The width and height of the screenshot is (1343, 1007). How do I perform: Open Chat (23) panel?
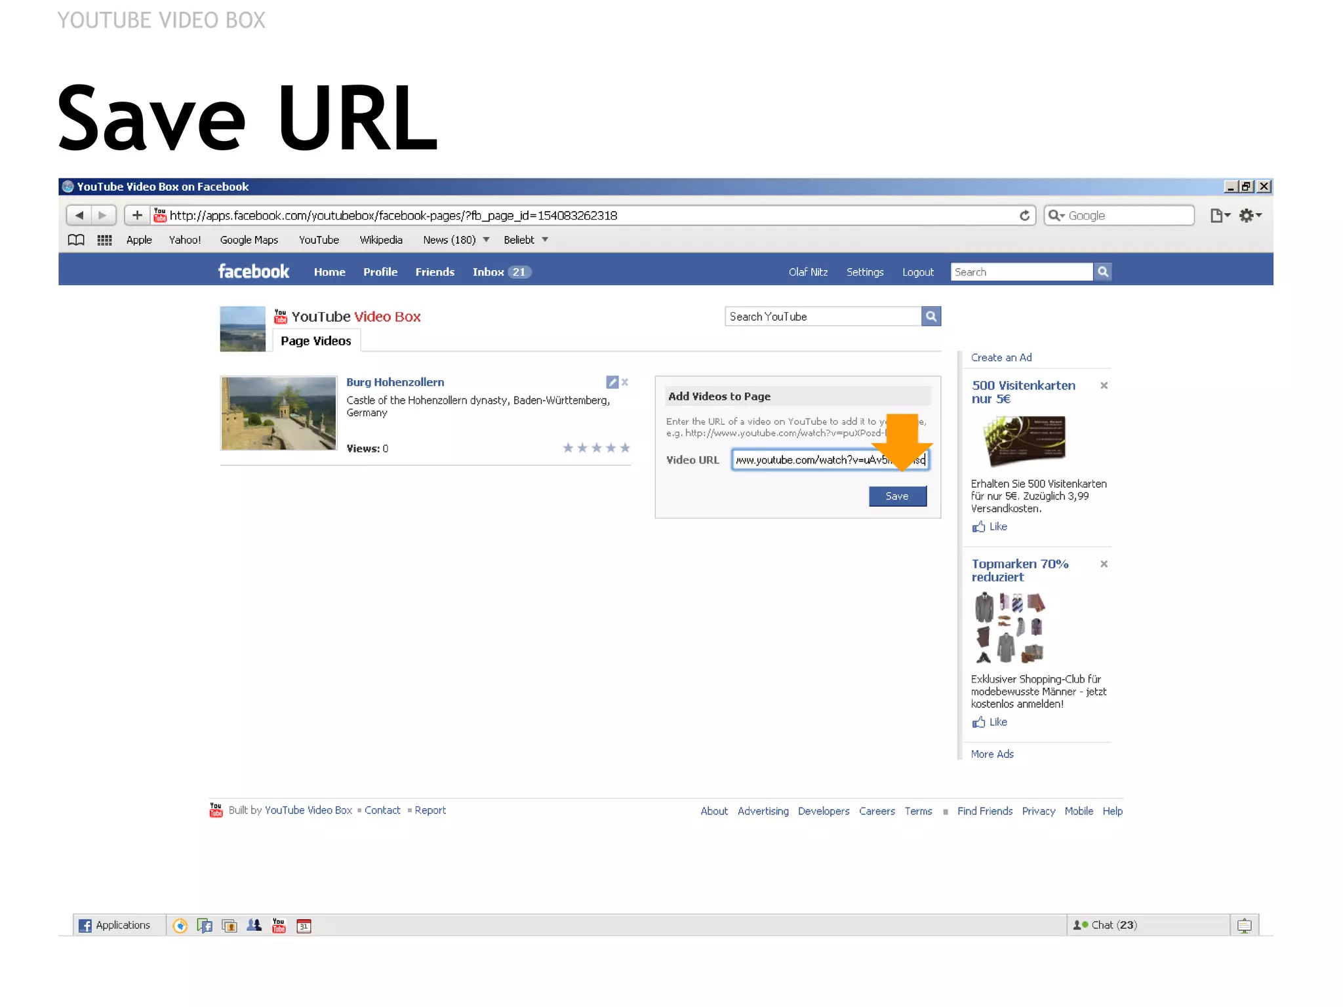point(1148,925)
